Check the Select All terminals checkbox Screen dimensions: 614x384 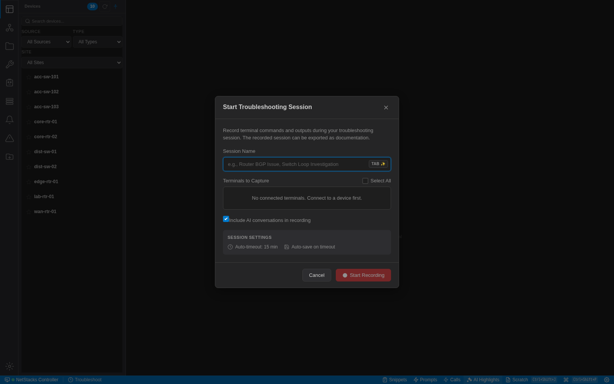pyautogui.click(x=365, y=181)
